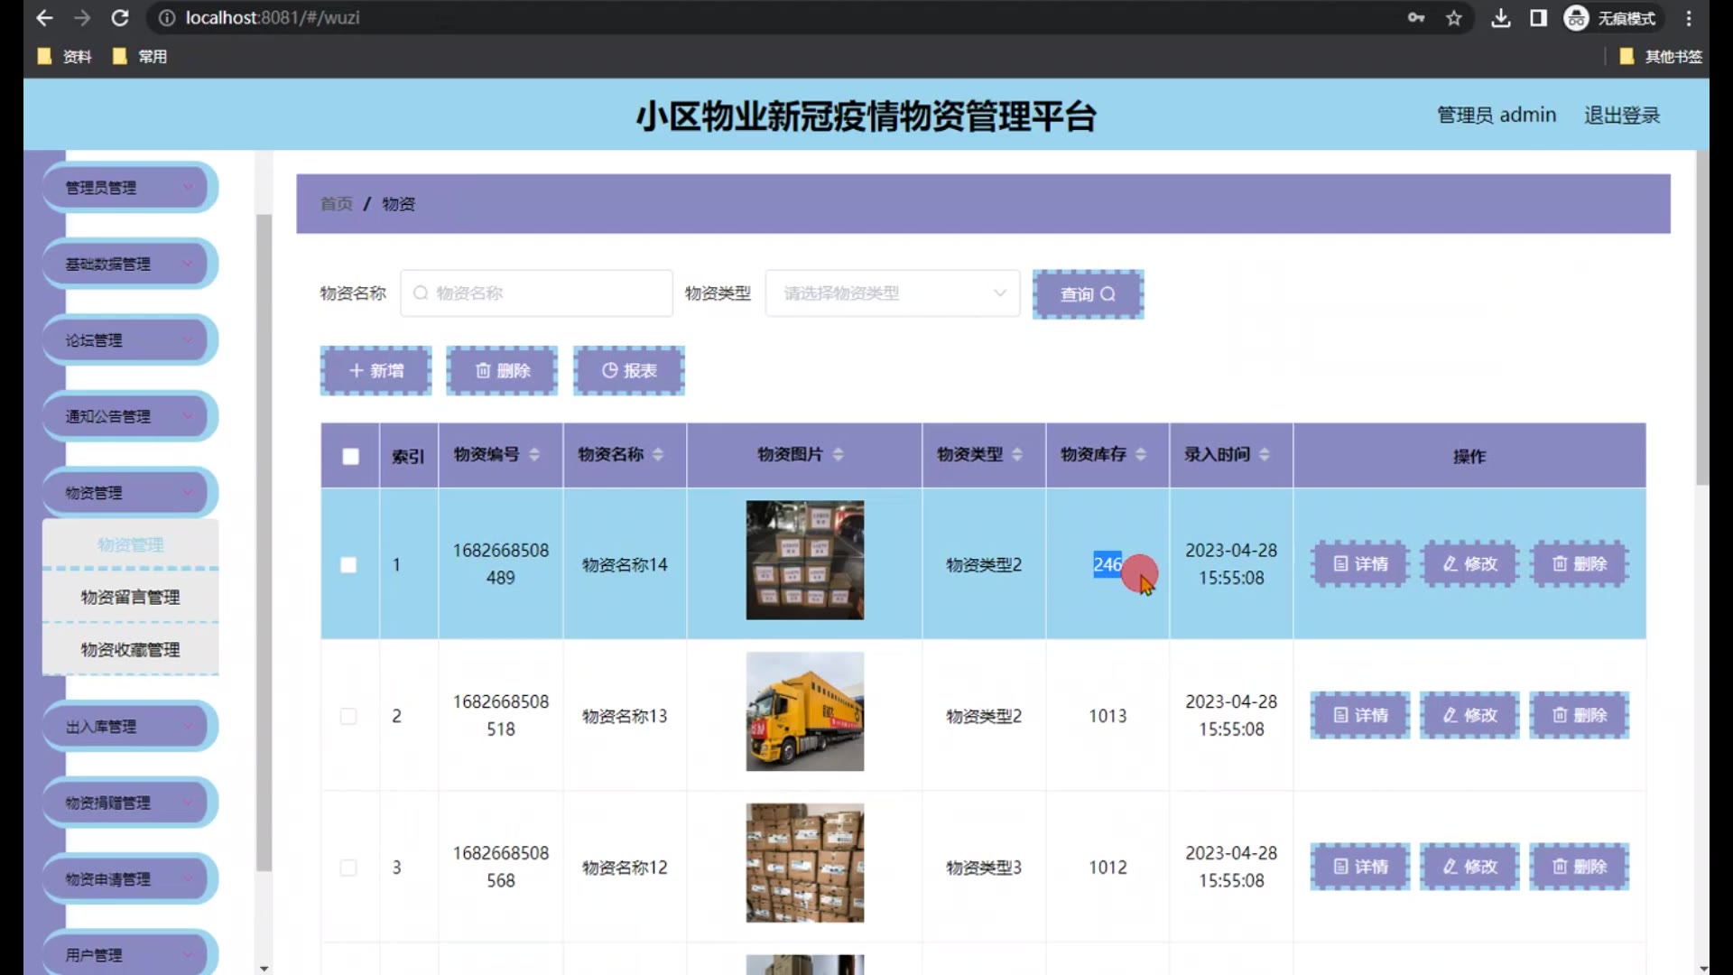Open the browser downloads icon
This screenshot has height=975, width=1733.
click(1500, 18)
